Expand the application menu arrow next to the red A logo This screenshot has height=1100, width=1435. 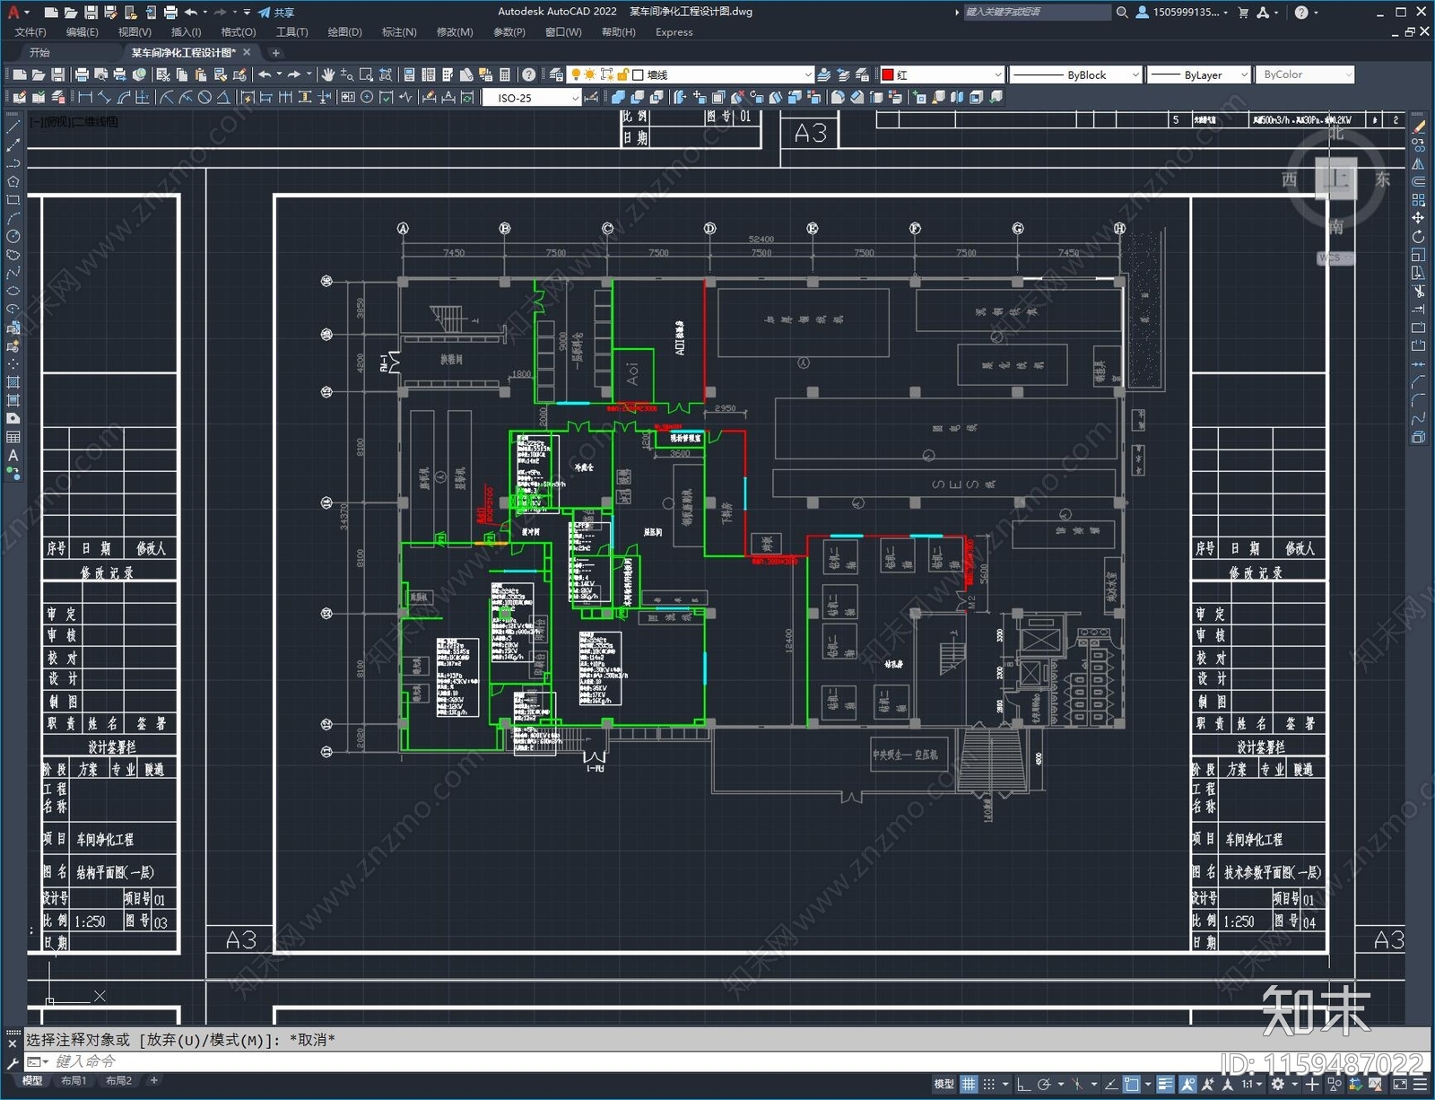coord(27,13)
